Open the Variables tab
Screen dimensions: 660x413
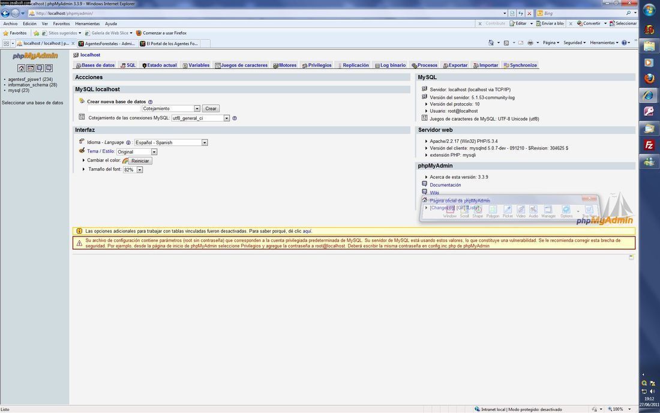pos(196,65)
